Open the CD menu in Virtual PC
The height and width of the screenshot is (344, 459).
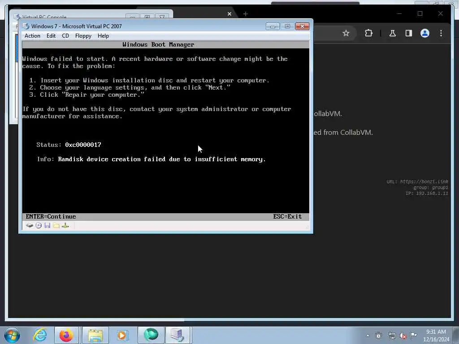click(x=65, y=36)
